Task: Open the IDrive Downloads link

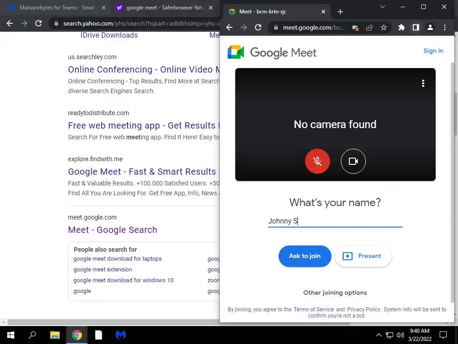Action: [x=109, y=35]
